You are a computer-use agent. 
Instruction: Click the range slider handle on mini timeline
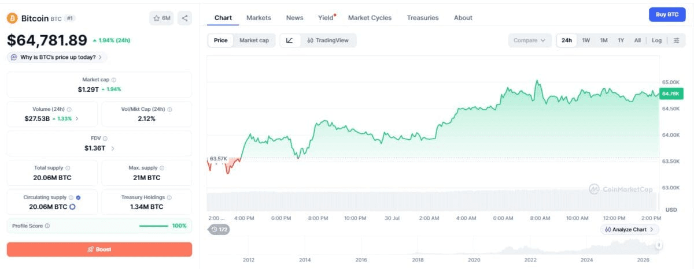(x=658, y=245)
